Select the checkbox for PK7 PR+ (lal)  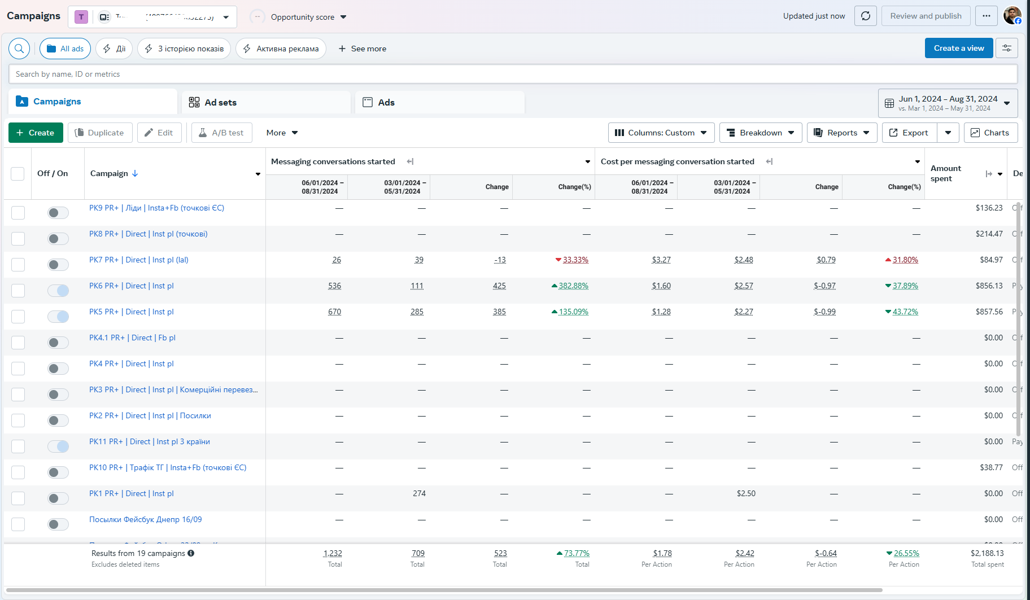click(x=18, y=265)
